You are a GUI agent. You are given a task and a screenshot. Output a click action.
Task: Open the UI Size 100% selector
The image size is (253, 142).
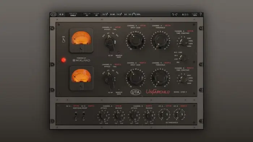pos(194,14)
